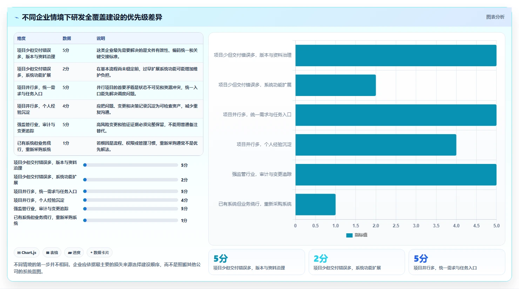
Task: Click table cell 项目并行多，个人经验沉淀
Action: coord(36,109)
